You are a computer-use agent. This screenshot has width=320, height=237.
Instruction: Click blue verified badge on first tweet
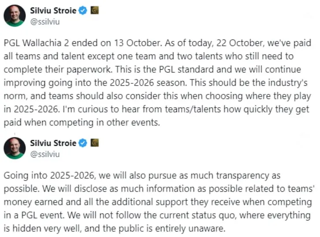pos(83,11)
